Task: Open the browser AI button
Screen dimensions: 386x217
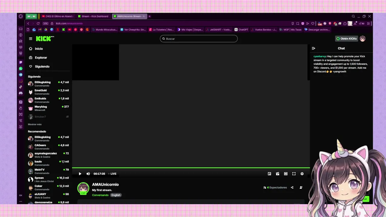Action: point(362,24)
